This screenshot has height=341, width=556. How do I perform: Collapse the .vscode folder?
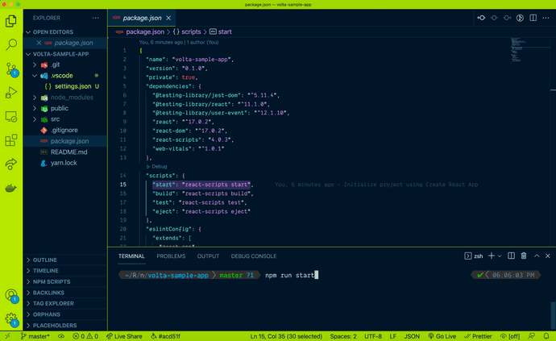35,76
